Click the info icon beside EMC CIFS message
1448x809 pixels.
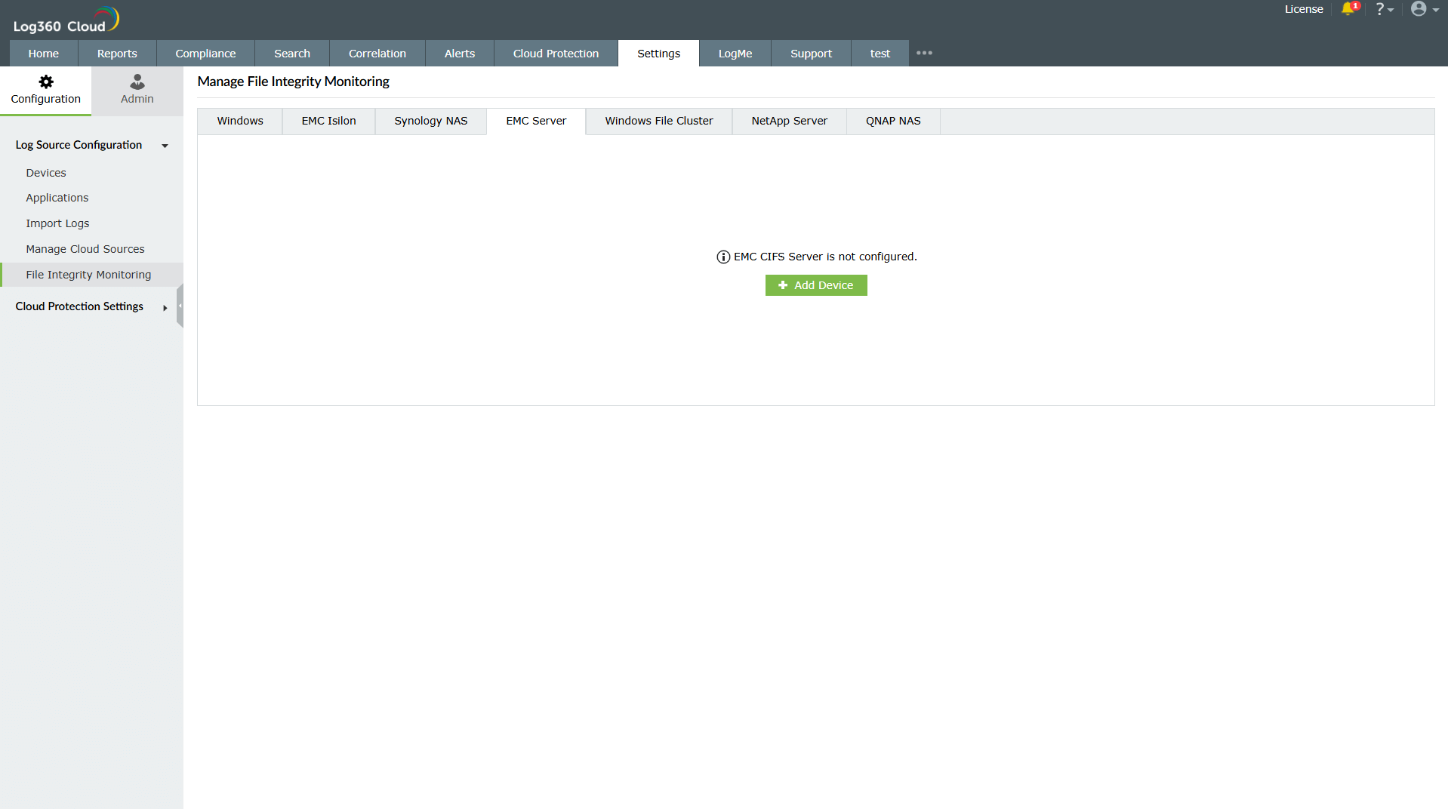722,257
